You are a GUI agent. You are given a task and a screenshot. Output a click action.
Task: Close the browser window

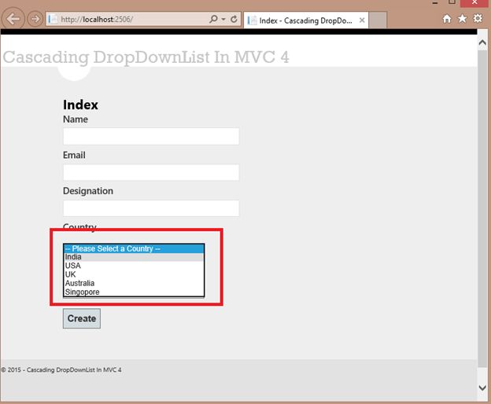point(474,2)
